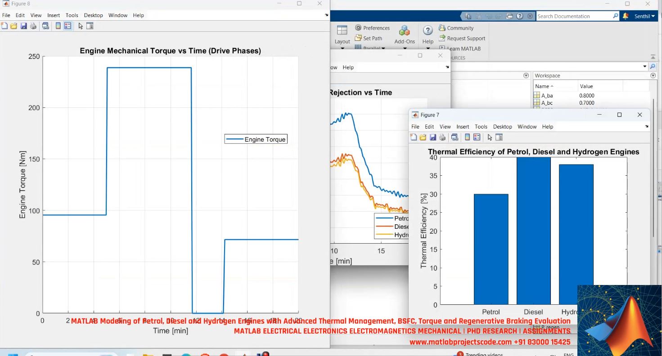
Task: Open a file using Figure 8's folder icon
Action: click(14, 26)
